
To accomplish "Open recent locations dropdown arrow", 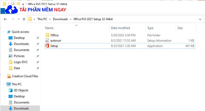I will (19, 19).
